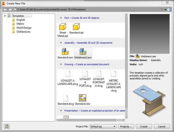Click the scroll left arrow of template list
This screenshot has height=132, width=174.
[58, 120]
